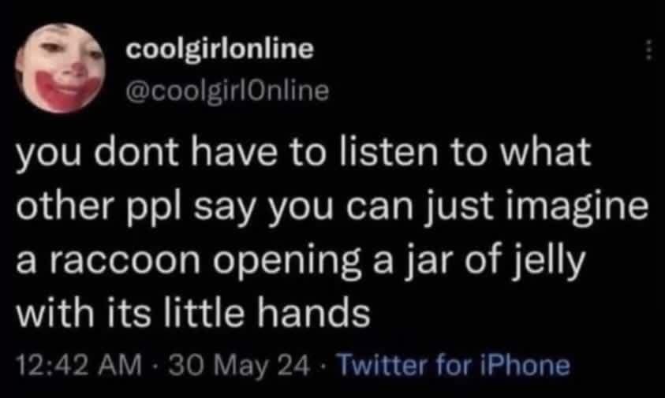This screenshot has width=665, height=398.
Task: Click the coolgirlonline display name
Action: [219, 51]
